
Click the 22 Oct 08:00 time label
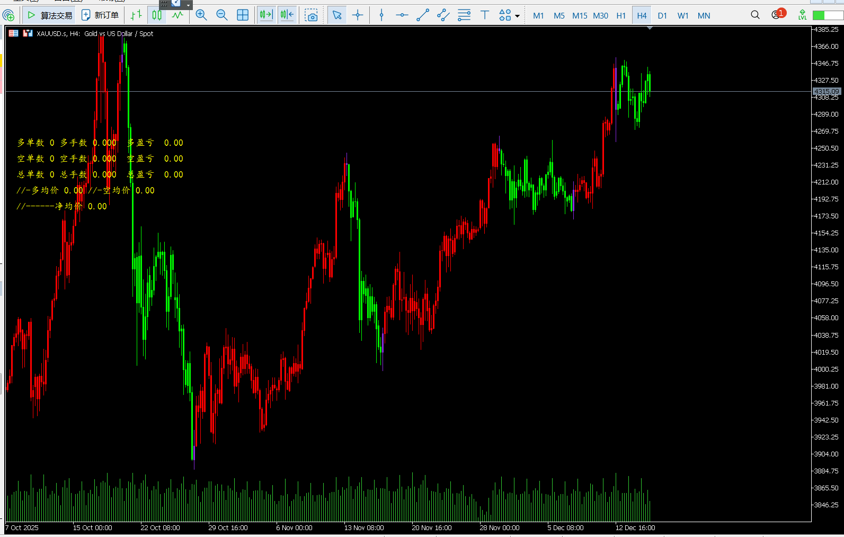pyautogui.click(x=160, y=527)
